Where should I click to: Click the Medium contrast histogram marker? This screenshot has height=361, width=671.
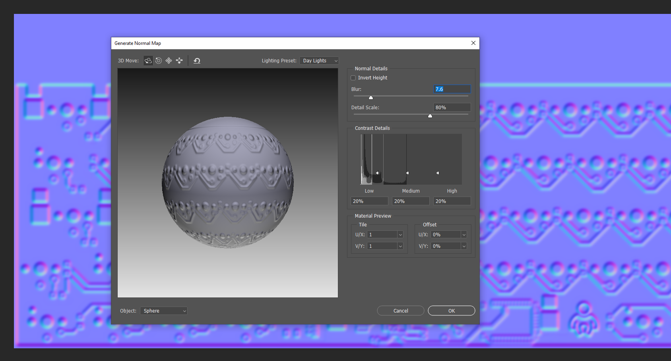[x=407, y=173]
